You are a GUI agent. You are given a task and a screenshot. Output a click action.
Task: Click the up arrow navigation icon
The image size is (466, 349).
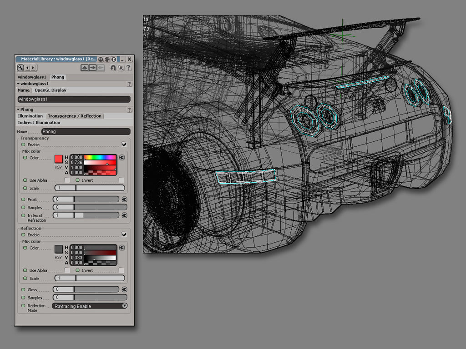(x=85, y=68)
